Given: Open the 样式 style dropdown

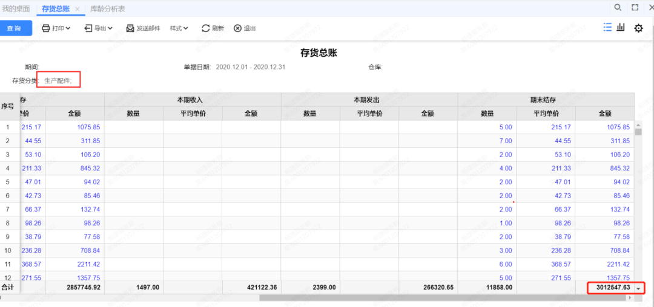Looking at the screenshot, I should coord(179,28).
